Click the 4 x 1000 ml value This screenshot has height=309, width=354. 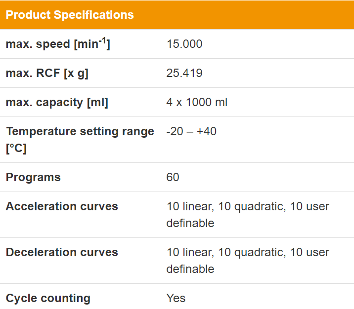coord(197,102)
